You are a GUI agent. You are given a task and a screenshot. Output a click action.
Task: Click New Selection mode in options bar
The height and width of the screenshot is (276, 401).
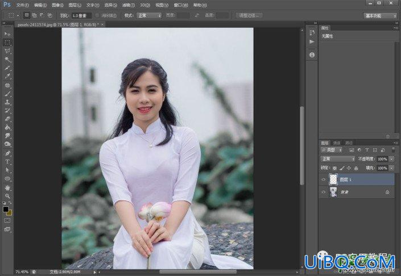coord(27,15)
